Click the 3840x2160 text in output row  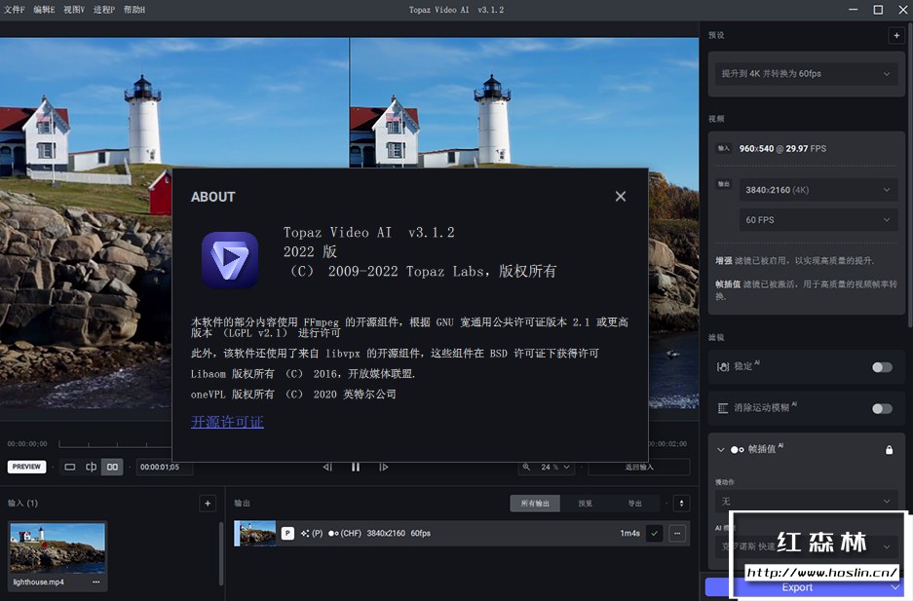pyautogui.click(x=386, y=533)
